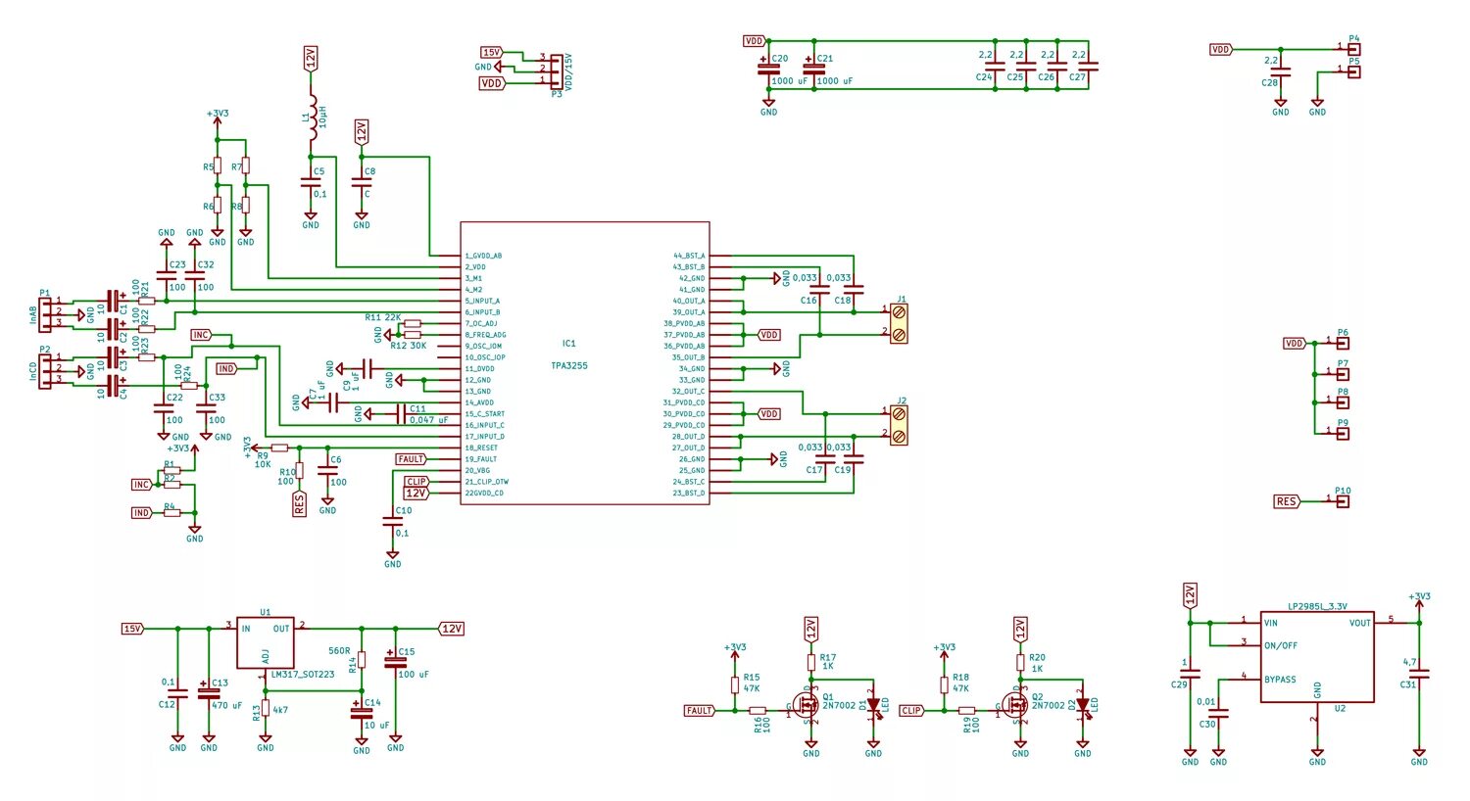This screenshot has height=801, width=1470.
Task: Click the CLIP net label on pin 21
Action: (416, 482)
